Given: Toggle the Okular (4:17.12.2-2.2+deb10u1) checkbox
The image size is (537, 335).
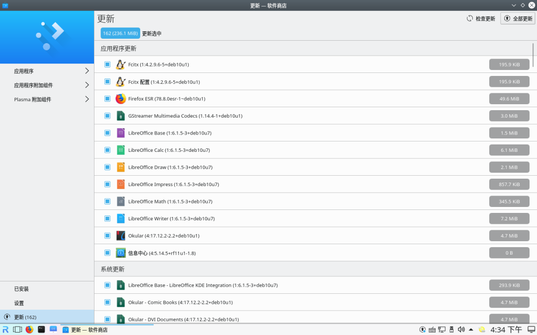Looking at the screenshot, I should coord(107,236).
